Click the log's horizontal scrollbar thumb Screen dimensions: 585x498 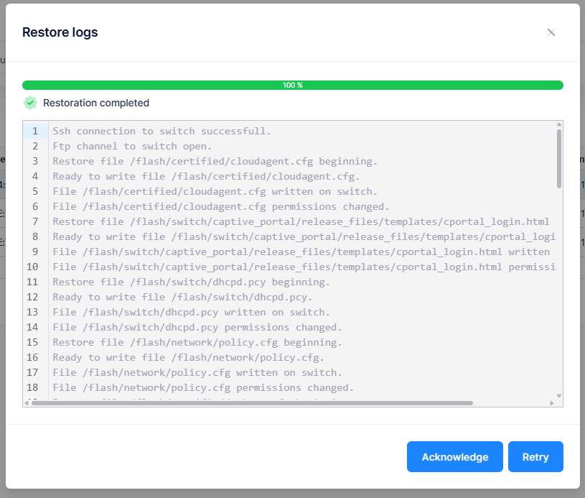click(x=251, y=403)
